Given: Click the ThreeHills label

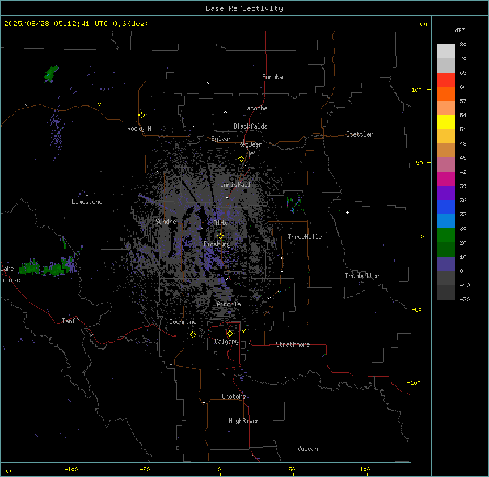Looking at the screenshot, I should (x=305, y=237).
